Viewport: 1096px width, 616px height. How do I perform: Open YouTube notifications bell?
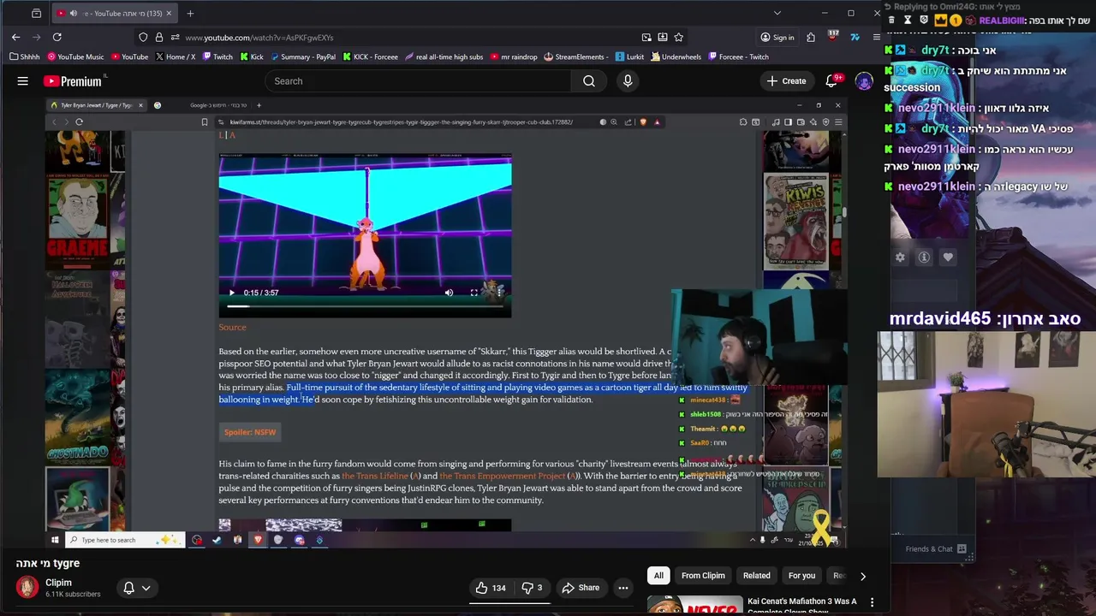click(831, 81)
